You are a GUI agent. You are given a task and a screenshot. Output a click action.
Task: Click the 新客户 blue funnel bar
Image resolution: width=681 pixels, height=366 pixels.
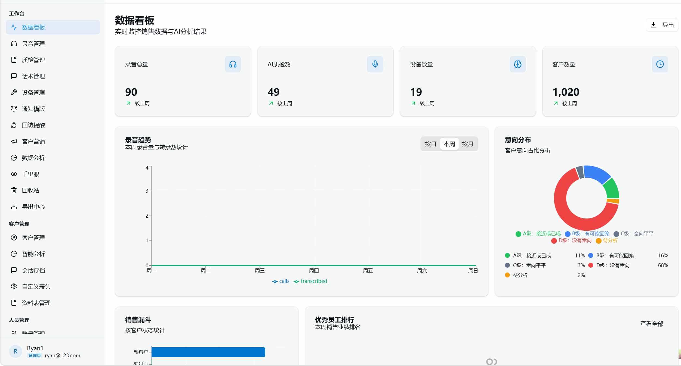coord(208,352)
